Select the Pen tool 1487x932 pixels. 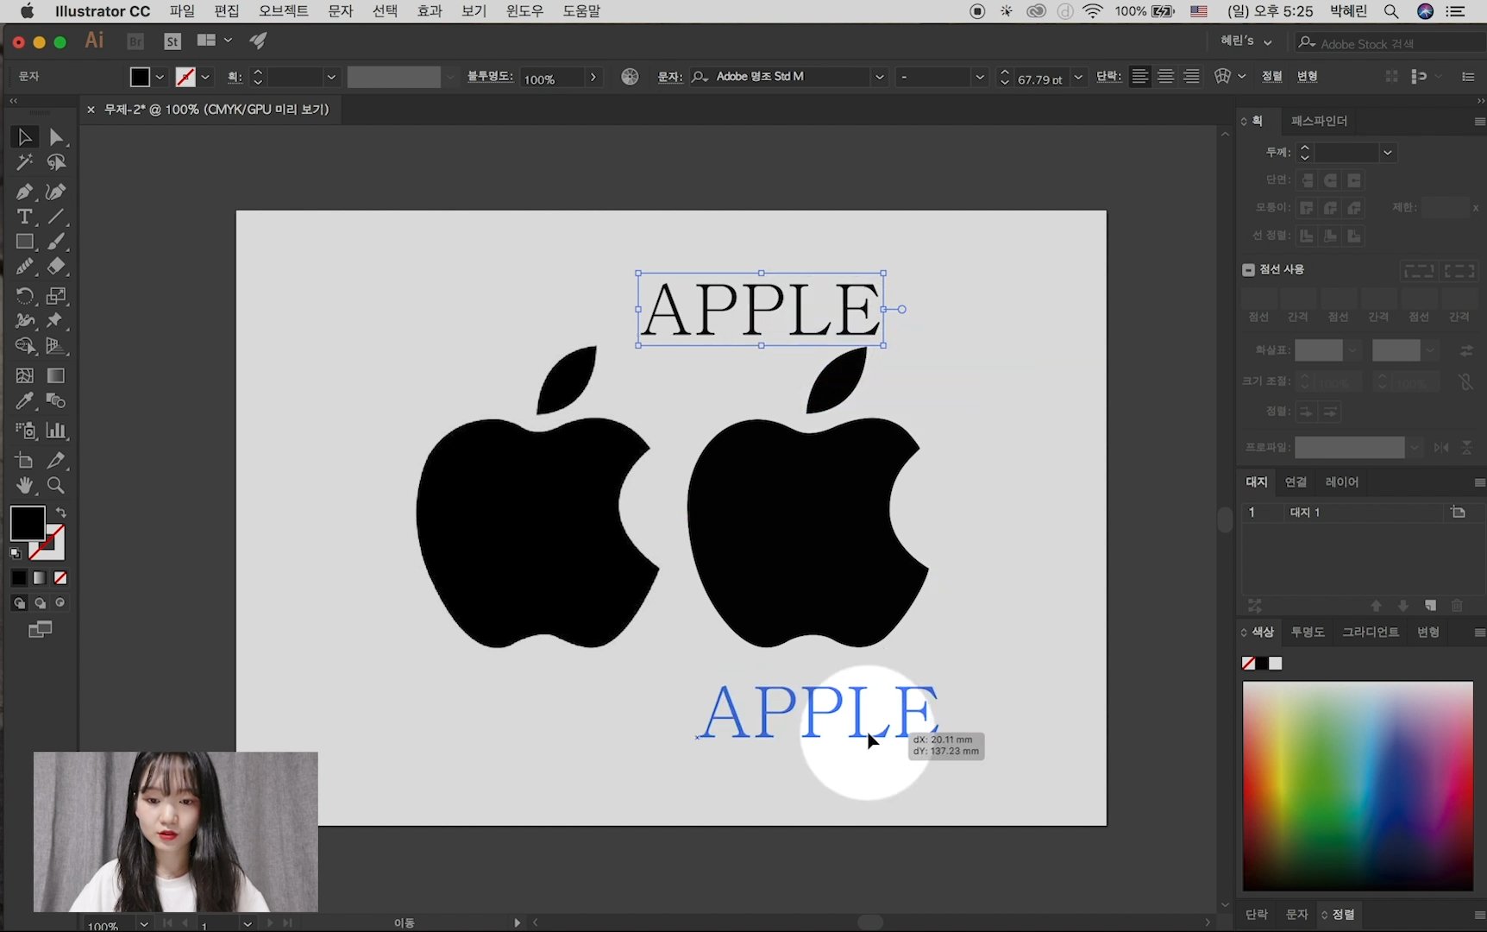(25, 192)
